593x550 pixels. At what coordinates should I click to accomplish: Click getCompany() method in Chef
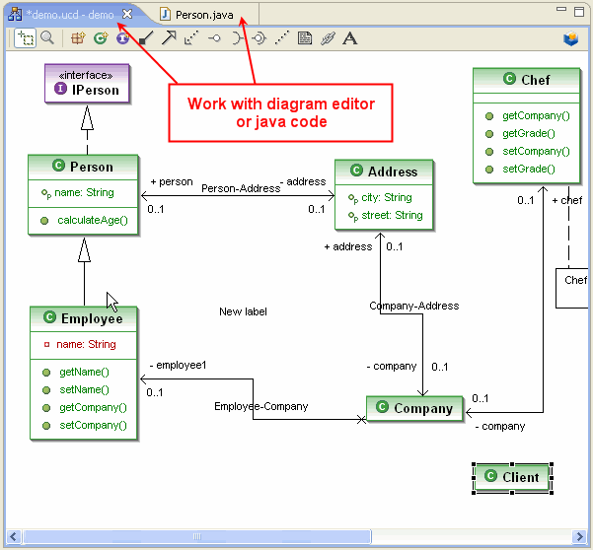[528, 115]
